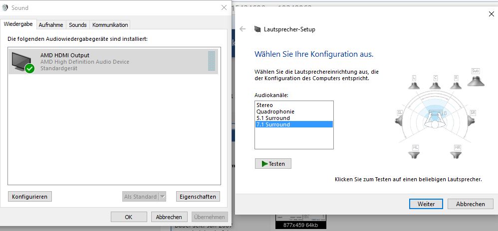498x231 pixels.
Task: Open the Als Standard dropdown arrow
Action: 162,197
